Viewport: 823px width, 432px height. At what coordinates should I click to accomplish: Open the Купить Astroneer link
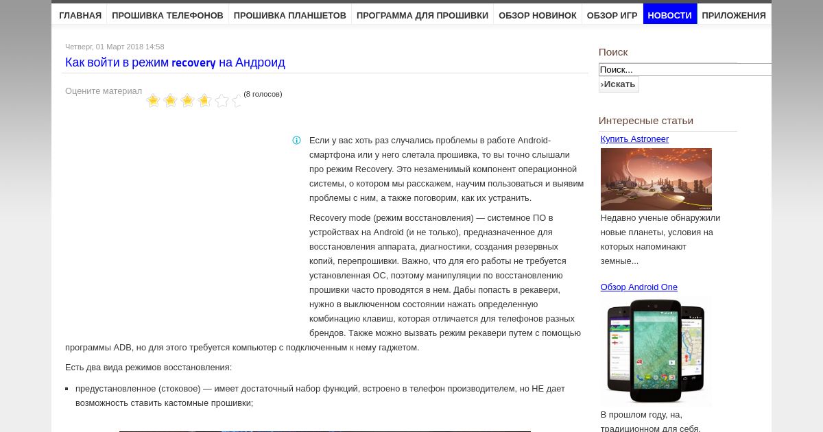click(634, 139)
